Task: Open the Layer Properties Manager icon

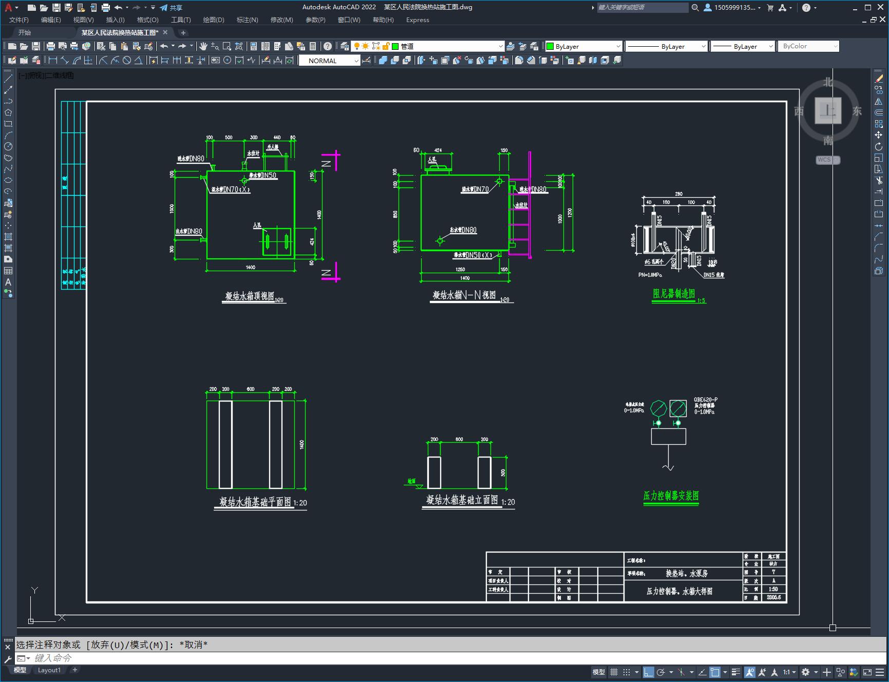Action: coord(345,46)
